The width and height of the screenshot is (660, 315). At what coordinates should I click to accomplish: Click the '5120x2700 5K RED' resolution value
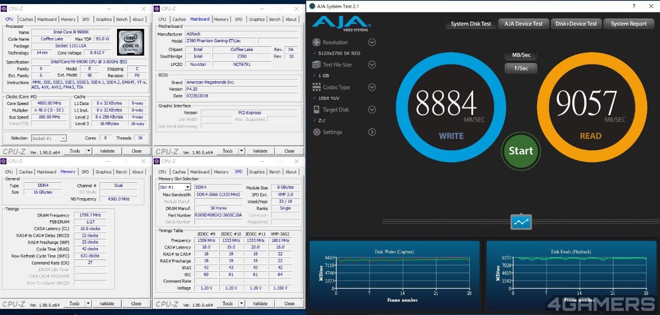[339, 53]
